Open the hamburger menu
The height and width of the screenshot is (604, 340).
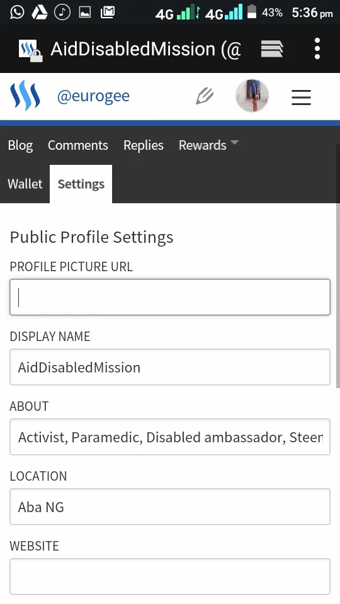301,97
